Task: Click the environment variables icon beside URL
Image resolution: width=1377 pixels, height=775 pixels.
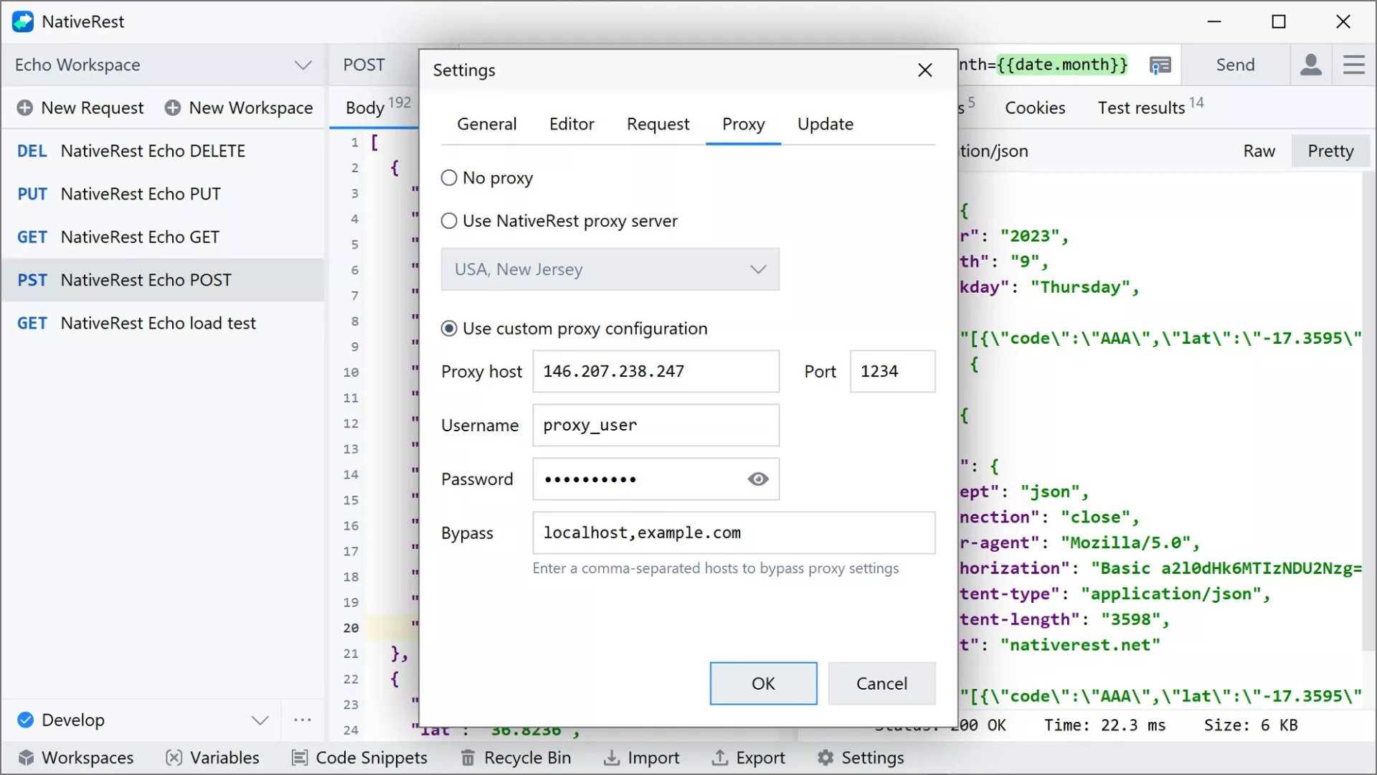Action: pos(1160,65)
